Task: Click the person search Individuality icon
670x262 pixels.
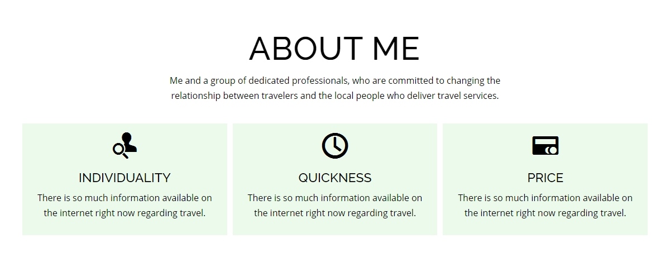Action: 125,146
